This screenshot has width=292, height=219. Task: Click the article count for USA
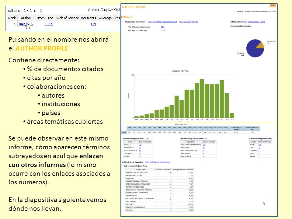pos(259,148)
